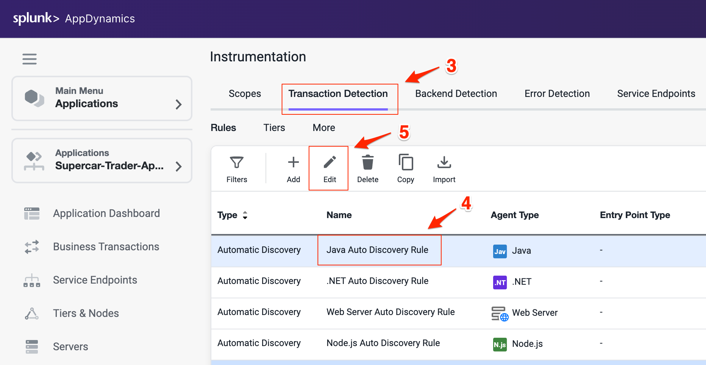
Task: Select the Tiers sub-tab
Action: (x=274, y=128)
